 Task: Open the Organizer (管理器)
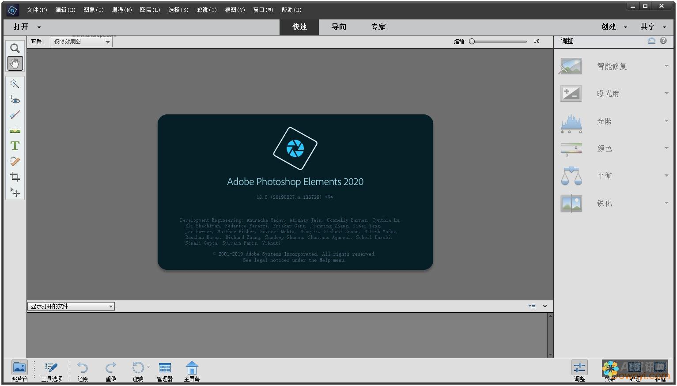165,371
